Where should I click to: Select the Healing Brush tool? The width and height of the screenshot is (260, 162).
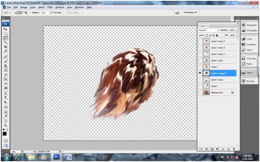tap(6, 57)
